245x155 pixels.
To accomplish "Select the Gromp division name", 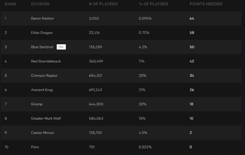I will pos(37,104).
